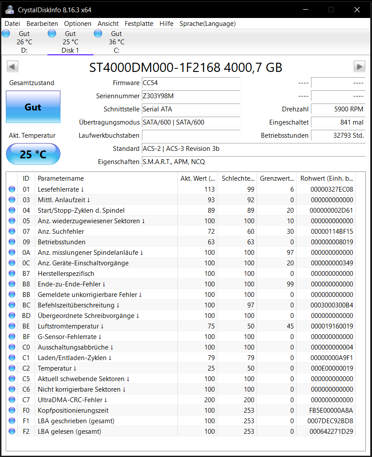
Task: Select the Übergeordnete Schreibvorgänge row
Action: pyautogui.click(x=181, y=316)
